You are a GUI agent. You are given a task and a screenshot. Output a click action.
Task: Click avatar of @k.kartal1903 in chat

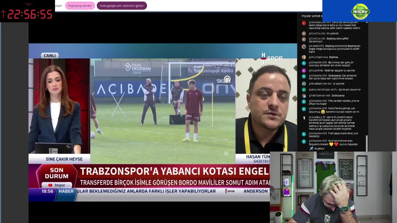304,47
